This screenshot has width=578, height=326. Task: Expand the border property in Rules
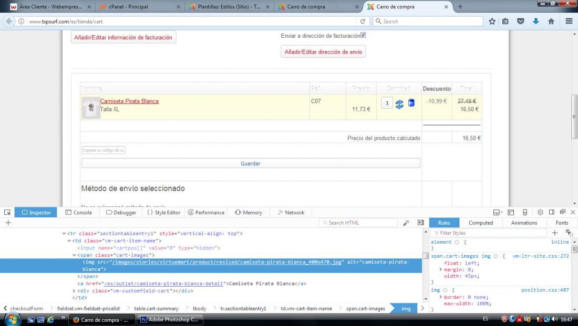[x=441, y=297]
